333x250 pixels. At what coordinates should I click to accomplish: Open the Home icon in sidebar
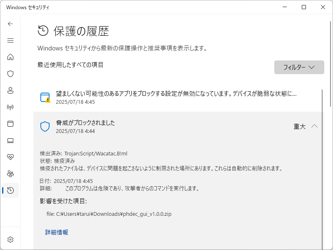pyautogui.click(x=10, y=57)
